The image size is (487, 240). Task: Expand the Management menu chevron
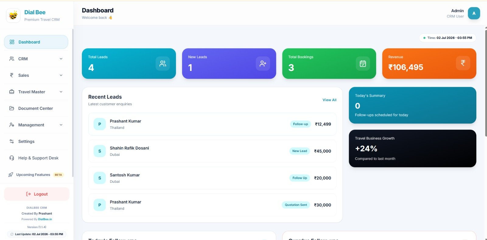point(61,125)
